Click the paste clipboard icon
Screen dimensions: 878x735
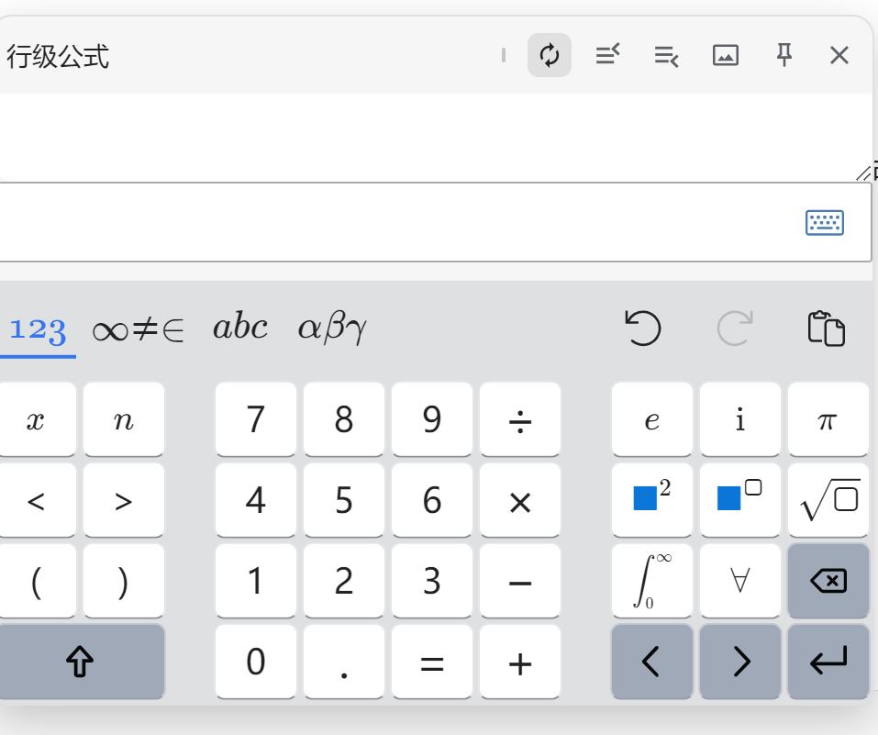(x=826, y=328)
